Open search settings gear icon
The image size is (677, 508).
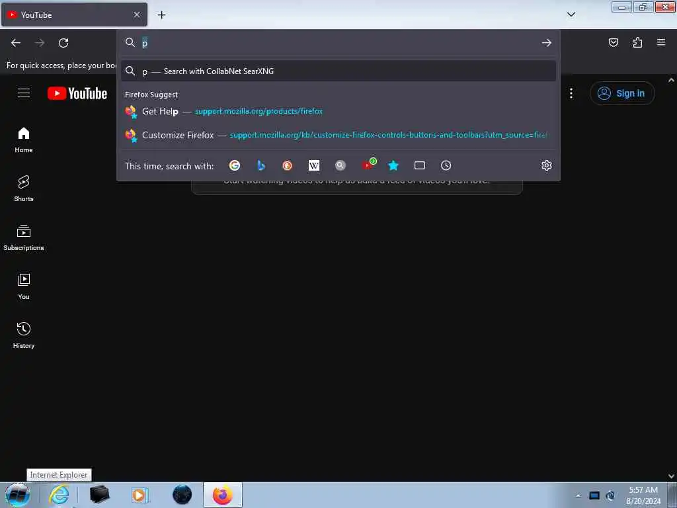pos(547,165)
